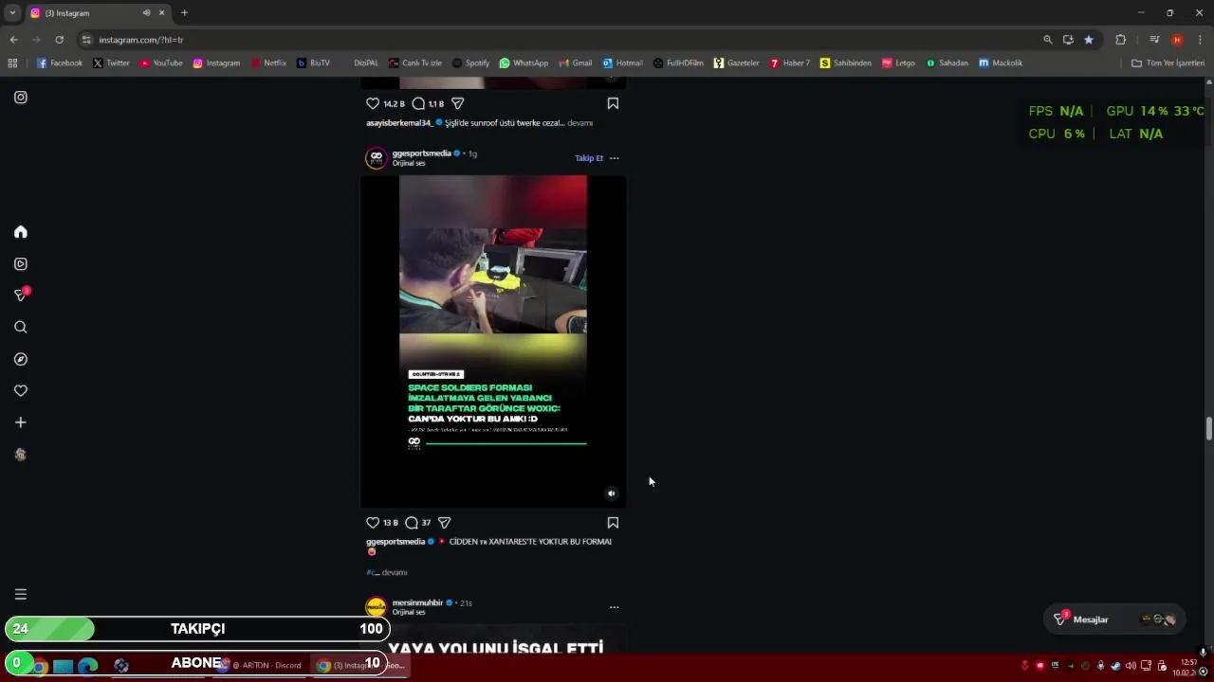Bookmark this page star icon

(1089, 40)
